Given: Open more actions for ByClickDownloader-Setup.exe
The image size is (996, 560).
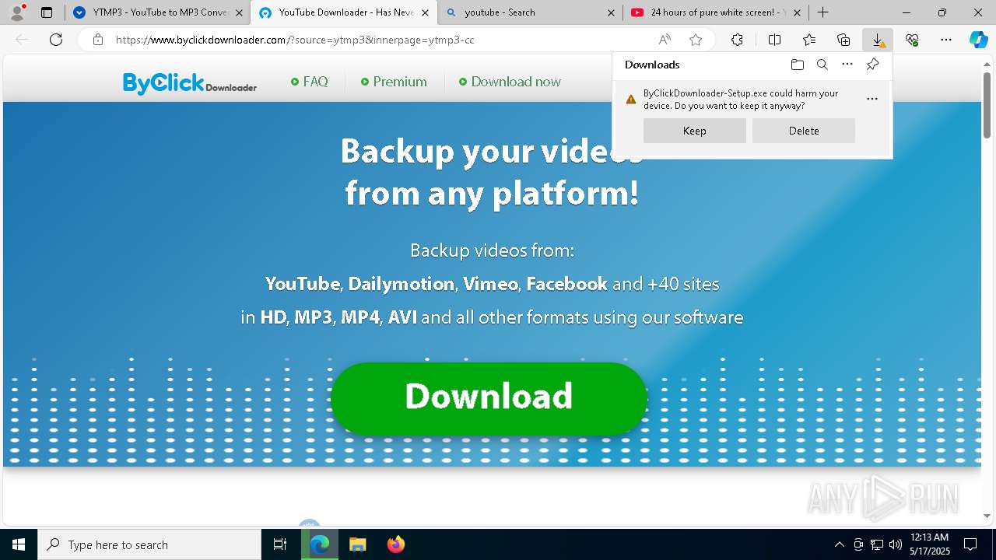Looking at the screenshot, I should tap(872, 99).
